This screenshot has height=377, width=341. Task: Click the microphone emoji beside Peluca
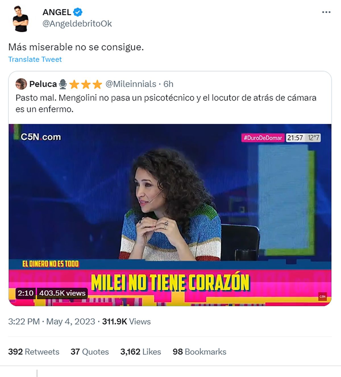(x=63, y=84)
